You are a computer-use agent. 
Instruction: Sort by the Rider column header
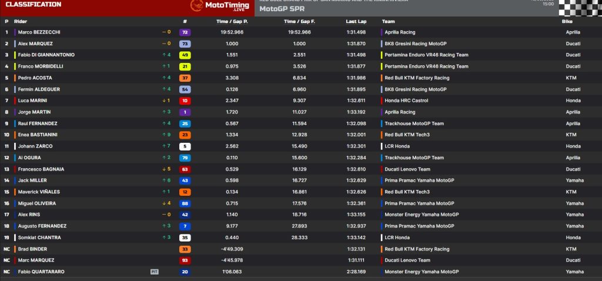21,21
